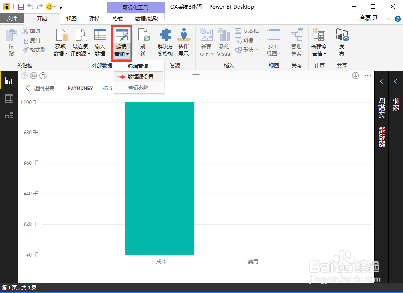
Task: Expand the 可视化 pane chevron
Action: (382, 81)
